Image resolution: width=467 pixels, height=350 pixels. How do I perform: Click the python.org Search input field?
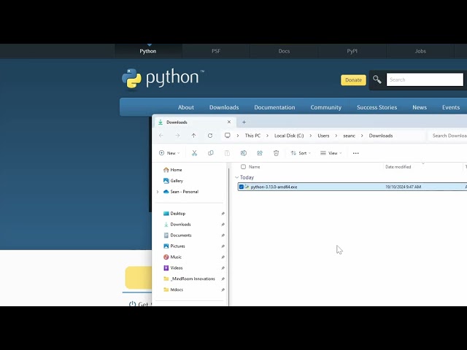pyautogui.click(x=425, y=79)
